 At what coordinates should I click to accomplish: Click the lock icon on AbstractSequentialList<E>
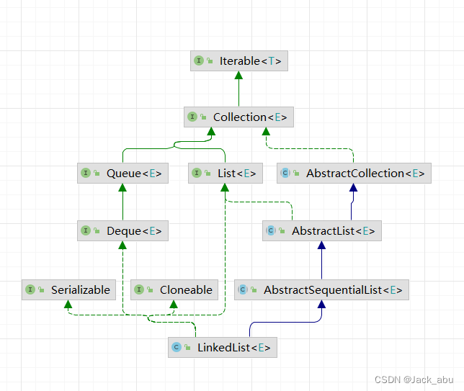coord(254,289)
